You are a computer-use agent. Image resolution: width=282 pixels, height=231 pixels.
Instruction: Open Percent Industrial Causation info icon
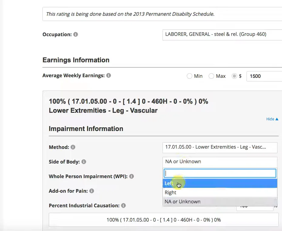click(123, 205)
